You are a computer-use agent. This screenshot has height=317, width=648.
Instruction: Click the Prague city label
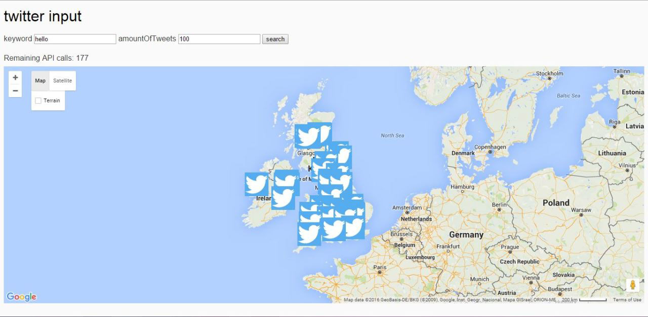click(x=510, y=247)
